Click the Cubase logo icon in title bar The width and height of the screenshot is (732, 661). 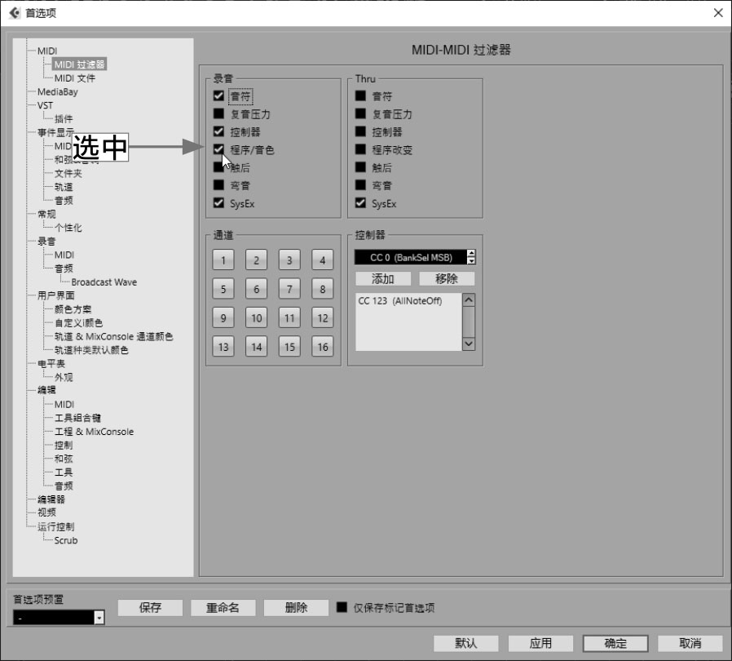14,13
